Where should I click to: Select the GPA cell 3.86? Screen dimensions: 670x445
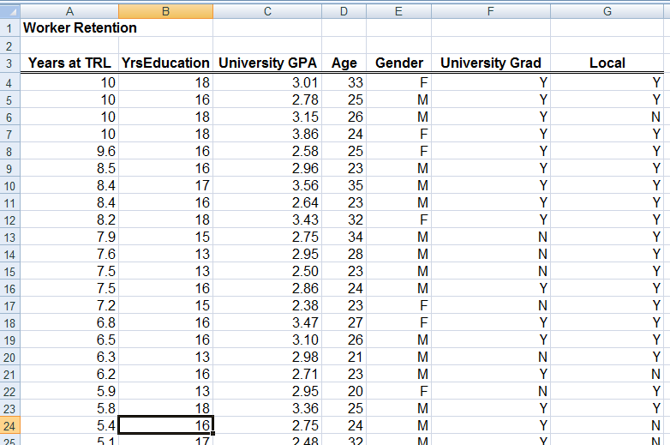pos(267,134)
